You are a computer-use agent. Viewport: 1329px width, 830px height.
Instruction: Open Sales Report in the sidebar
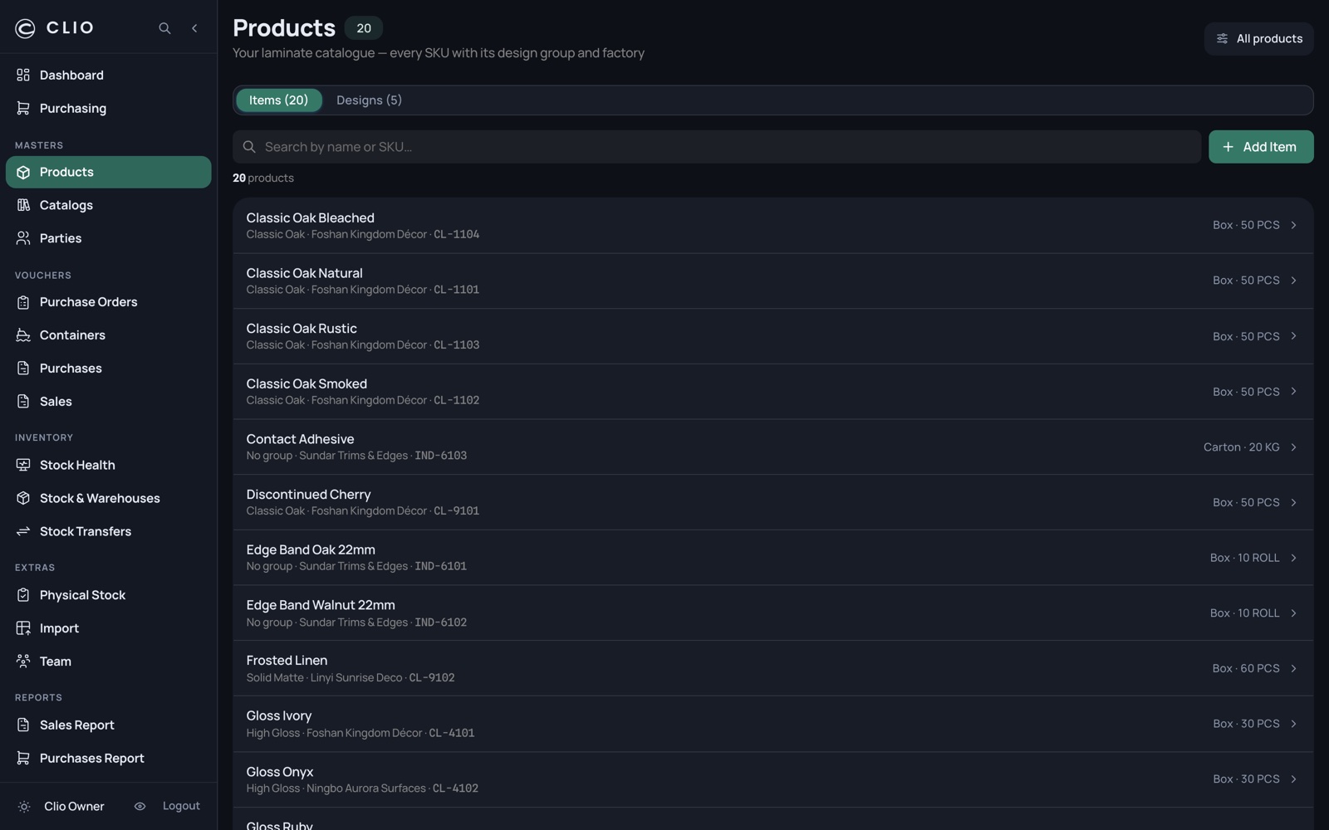(x=108, y=725)
